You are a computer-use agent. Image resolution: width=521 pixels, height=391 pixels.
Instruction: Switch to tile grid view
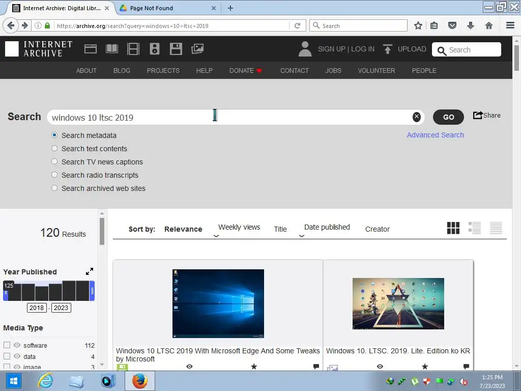tap(453, 228)
